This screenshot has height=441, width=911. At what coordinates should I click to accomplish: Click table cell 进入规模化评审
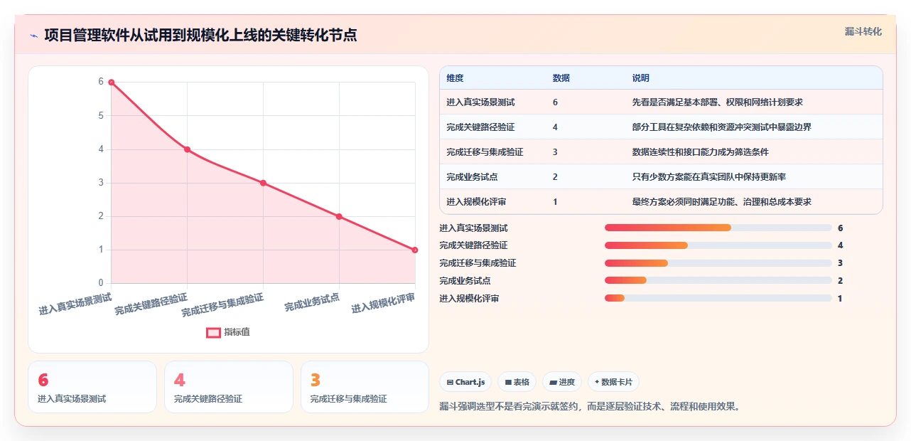click(x=476, y=202)
